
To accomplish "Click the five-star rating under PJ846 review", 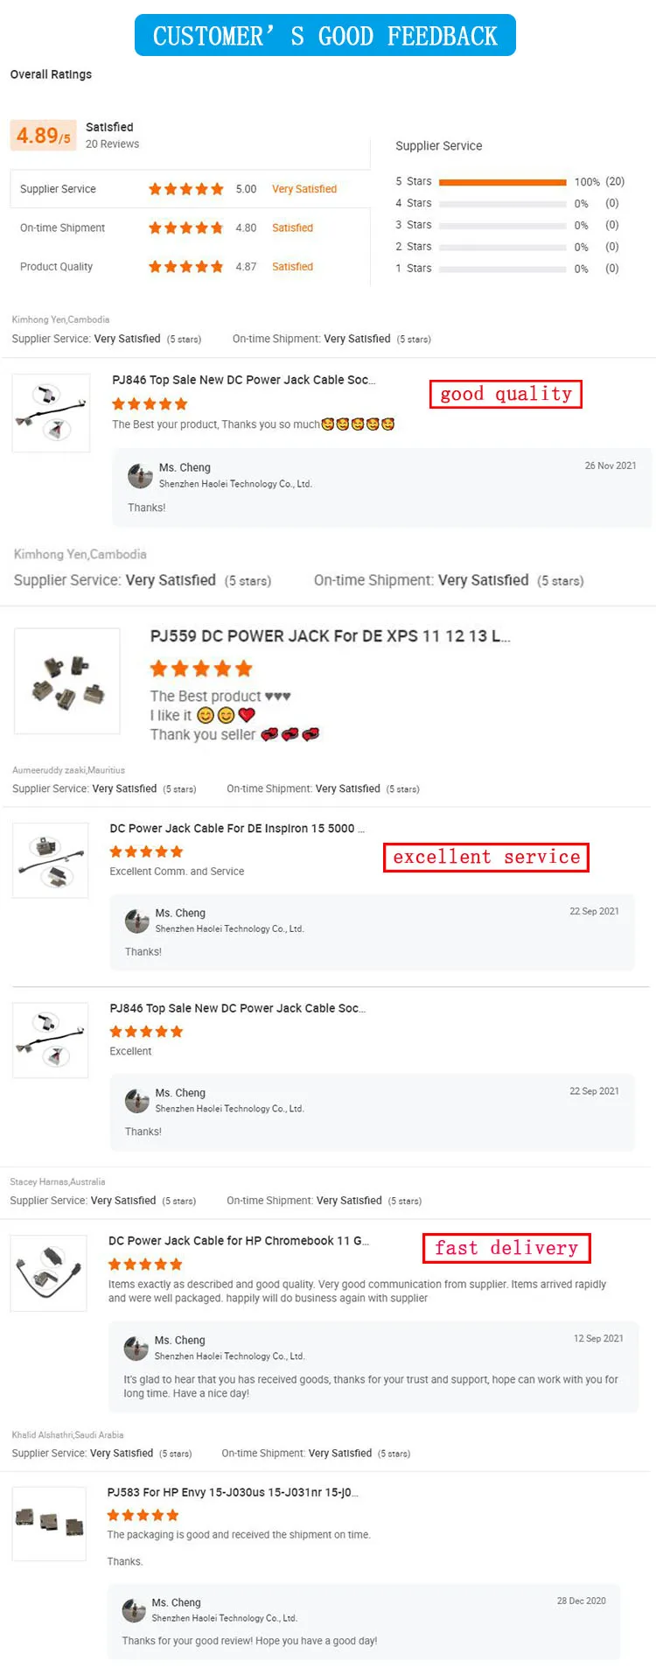I will click(149, 403).
